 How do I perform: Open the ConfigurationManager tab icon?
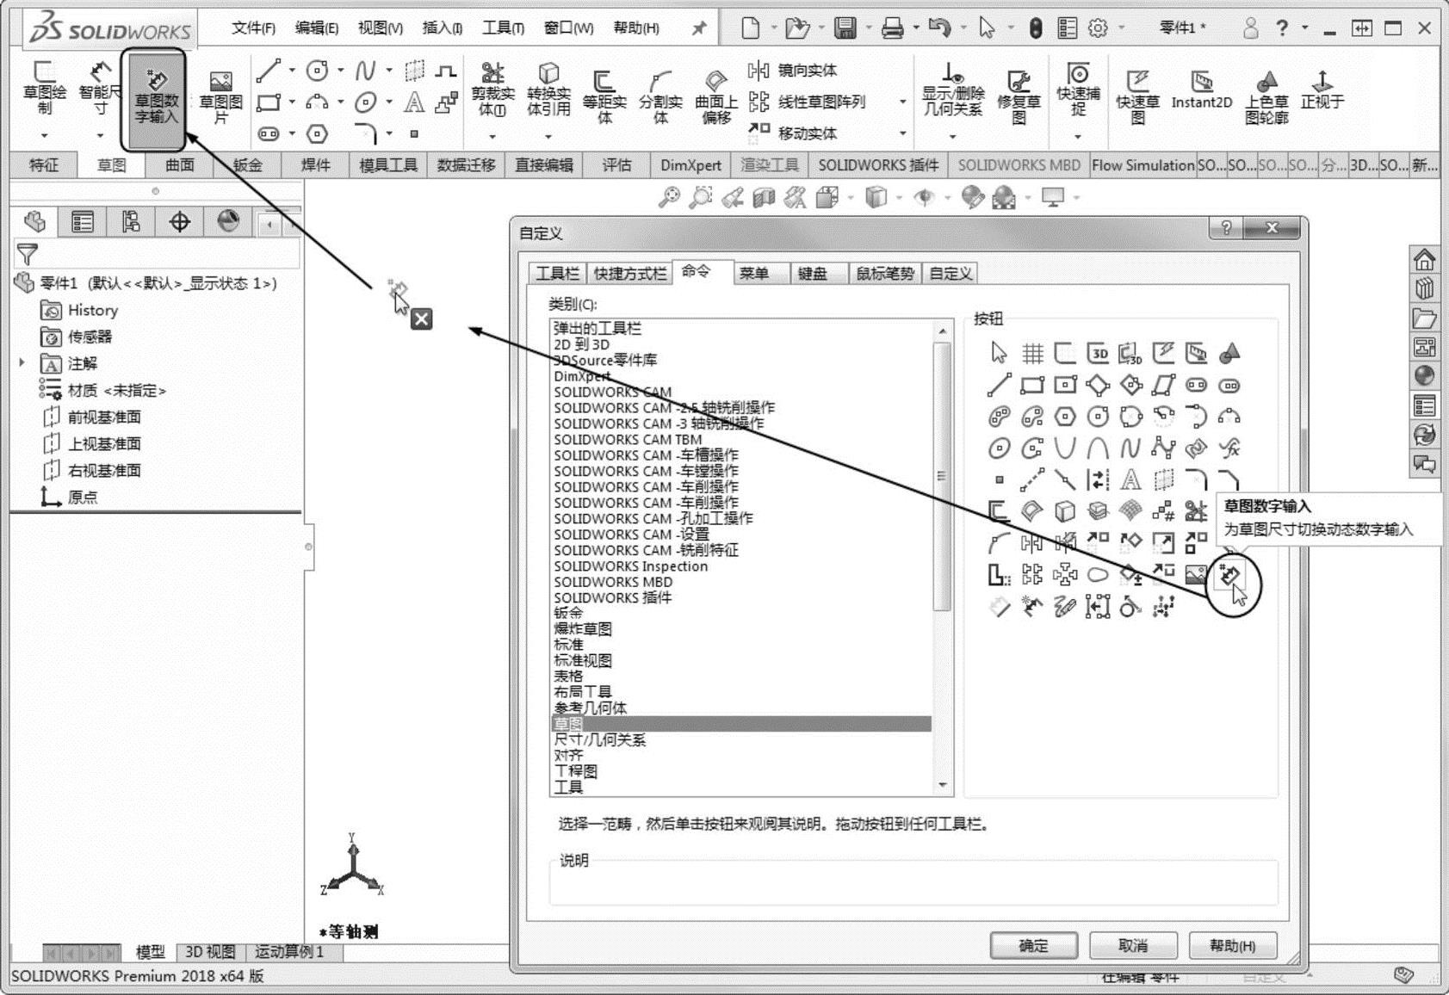point(130,222)
